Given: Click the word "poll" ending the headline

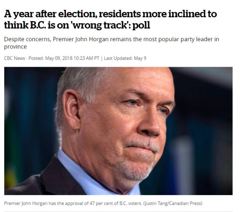Looking at the screenshot, I should pyautogui.click(x=141, y=25).
